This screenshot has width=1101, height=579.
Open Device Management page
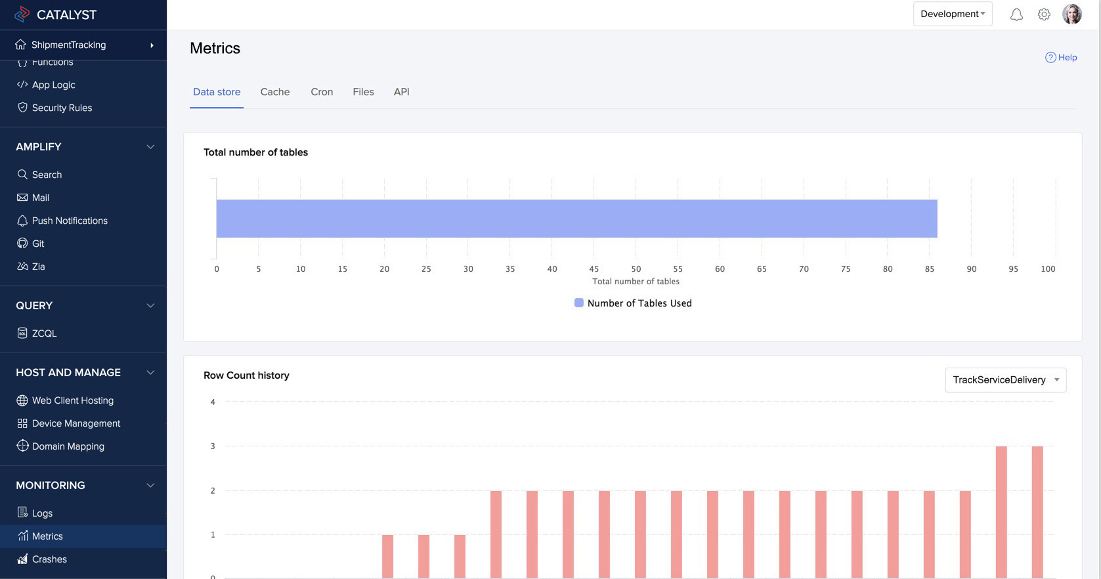[76, 423]
